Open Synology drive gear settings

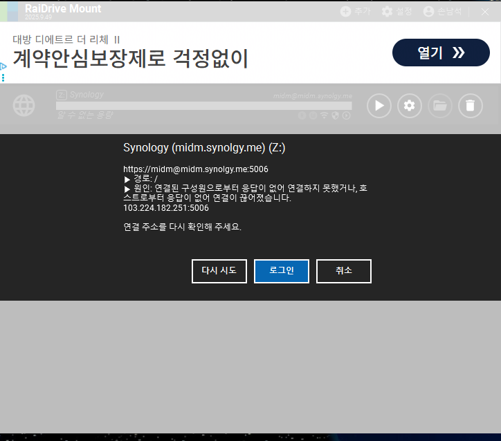410,106
